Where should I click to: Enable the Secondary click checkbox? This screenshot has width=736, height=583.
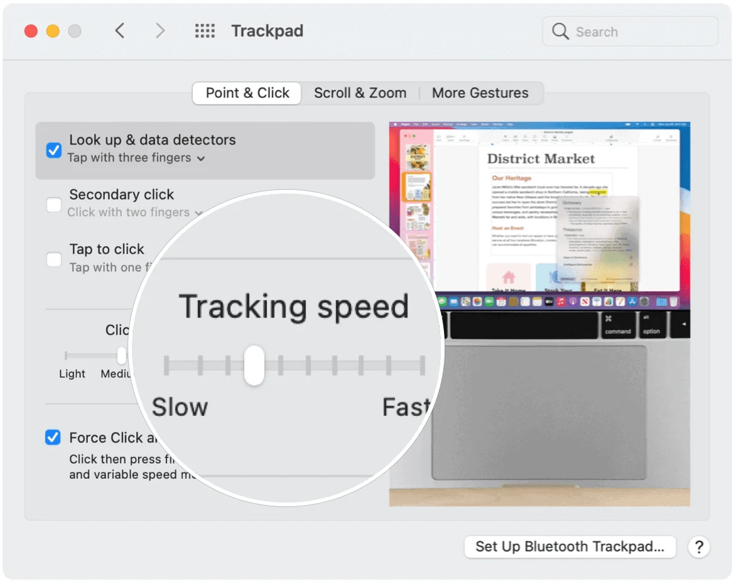click(53, 204)
